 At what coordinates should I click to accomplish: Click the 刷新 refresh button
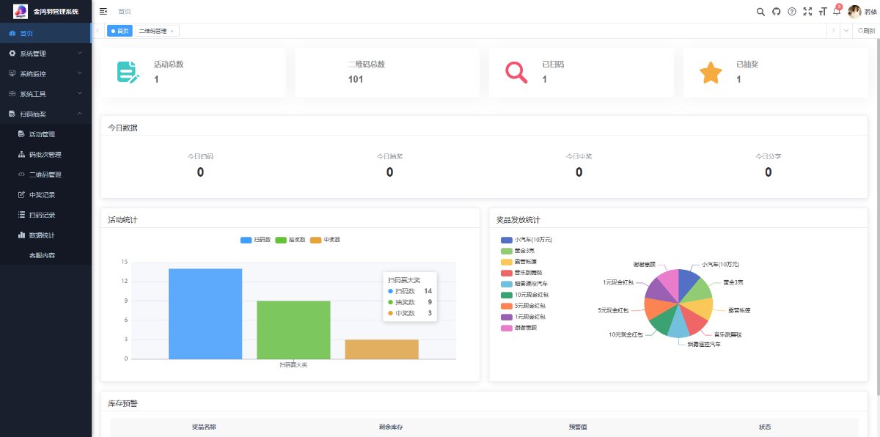866,31
